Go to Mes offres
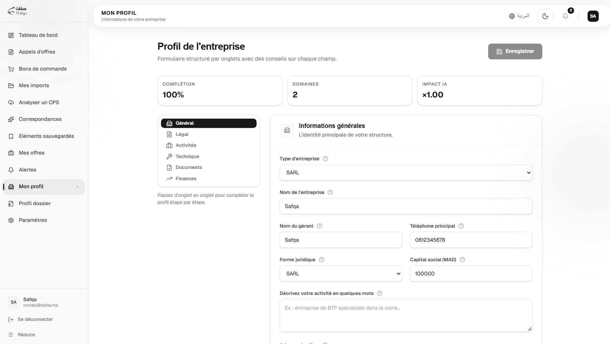This screenshot has width=610, height=344. (44, 153)
